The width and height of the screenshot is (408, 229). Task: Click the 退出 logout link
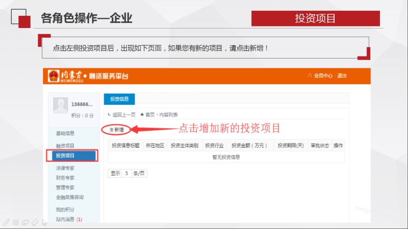click(x=342, y=76)
